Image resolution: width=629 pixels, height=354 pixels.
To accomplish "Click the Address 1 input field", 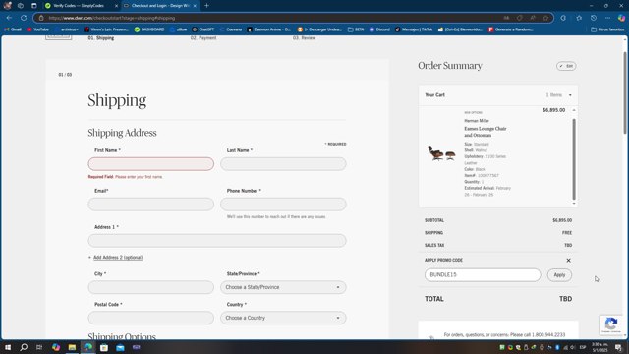I will [217, 241].
